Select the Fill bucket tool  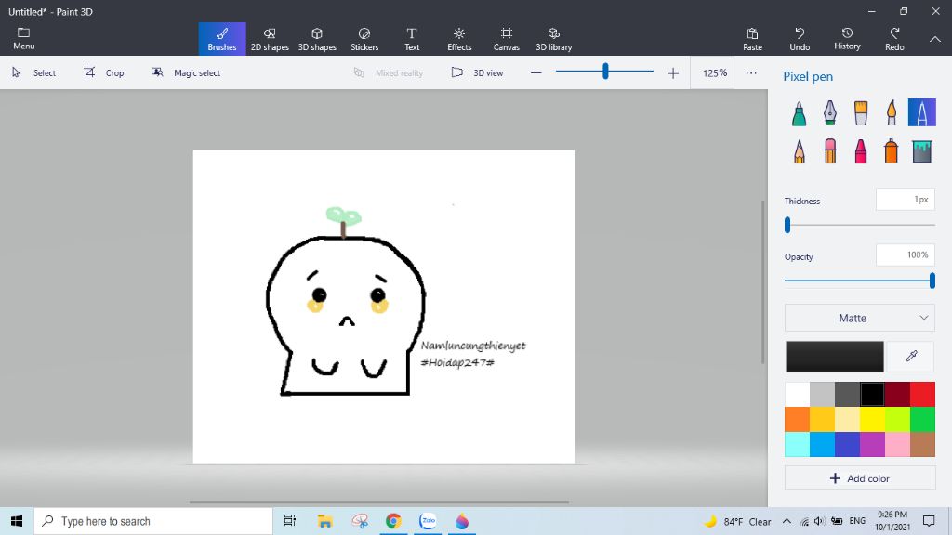coord(922,150)
